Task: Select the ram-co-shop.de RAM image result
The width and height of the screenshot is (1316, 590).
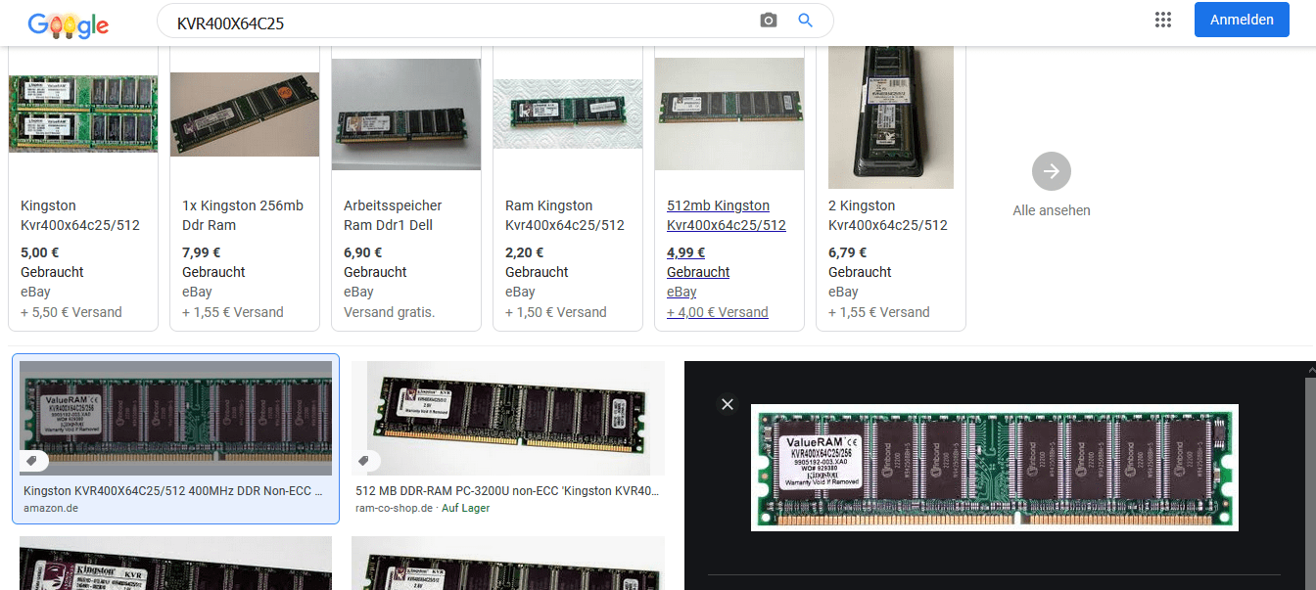Action: tap(508, 419)
